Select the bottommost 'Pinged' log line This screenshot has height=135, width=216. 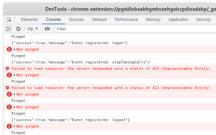point(18,133)
